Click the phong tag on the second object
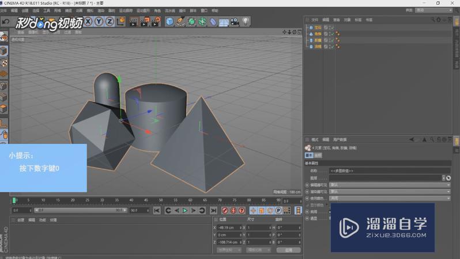Screen dimensions: 460x259 (x=338, y=34)
